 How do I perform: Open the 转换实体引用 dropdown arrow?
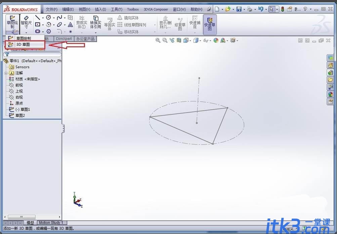point(96,33)
